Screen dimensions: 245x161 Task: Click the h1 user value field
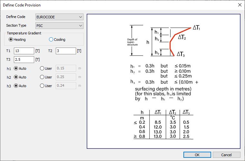point(66,68)
